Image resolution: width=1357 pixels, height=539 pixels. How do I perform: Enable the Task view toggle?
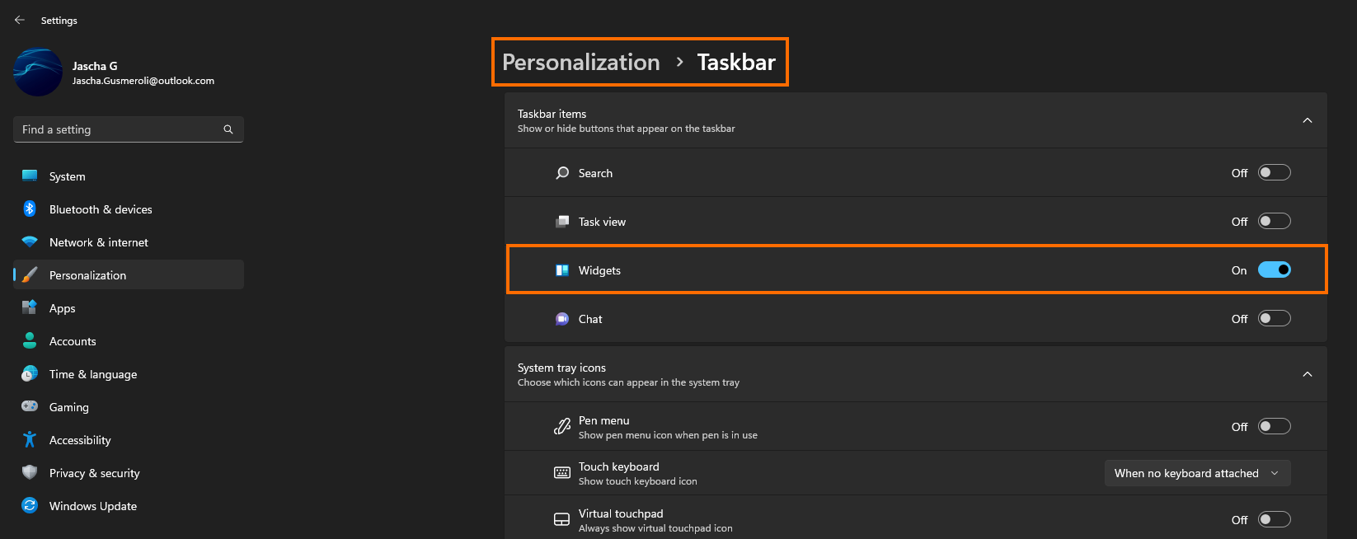tap(1274, 221)
